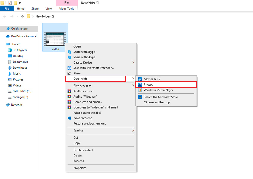The width and height of the screenshot is (253, 179).
Task: Click What's using this file?
Action: coord(101,113)
